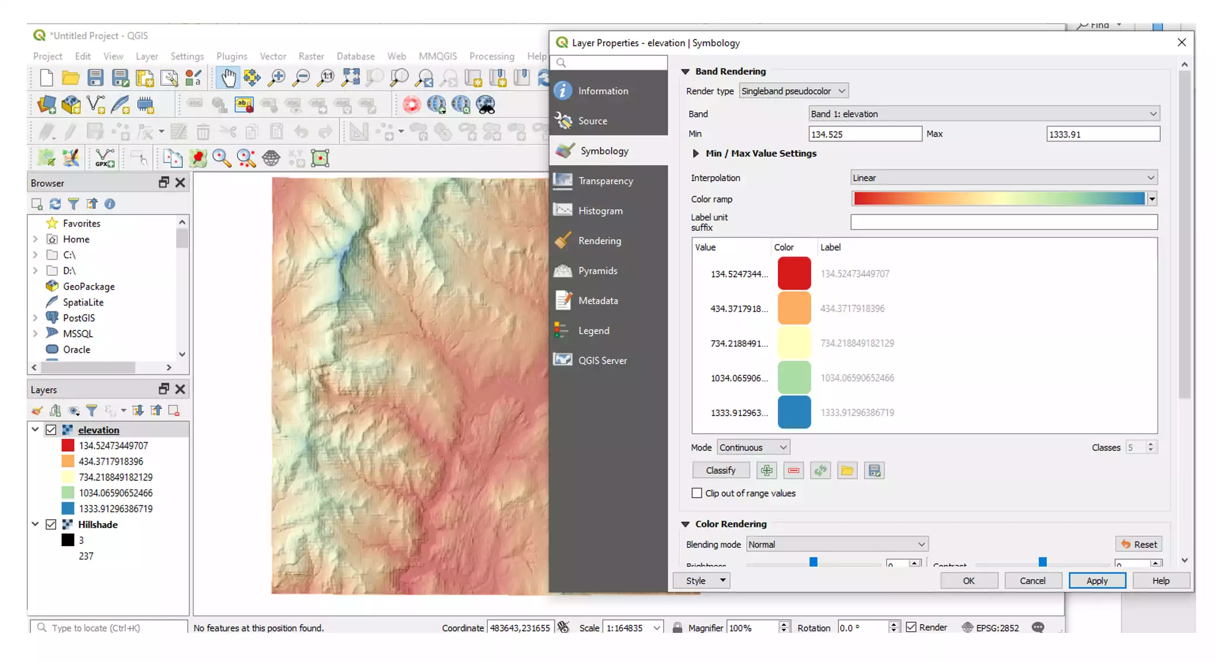Open the Interpolation Linear dropdown
1216x662 pixels.
coord(1003,178)
